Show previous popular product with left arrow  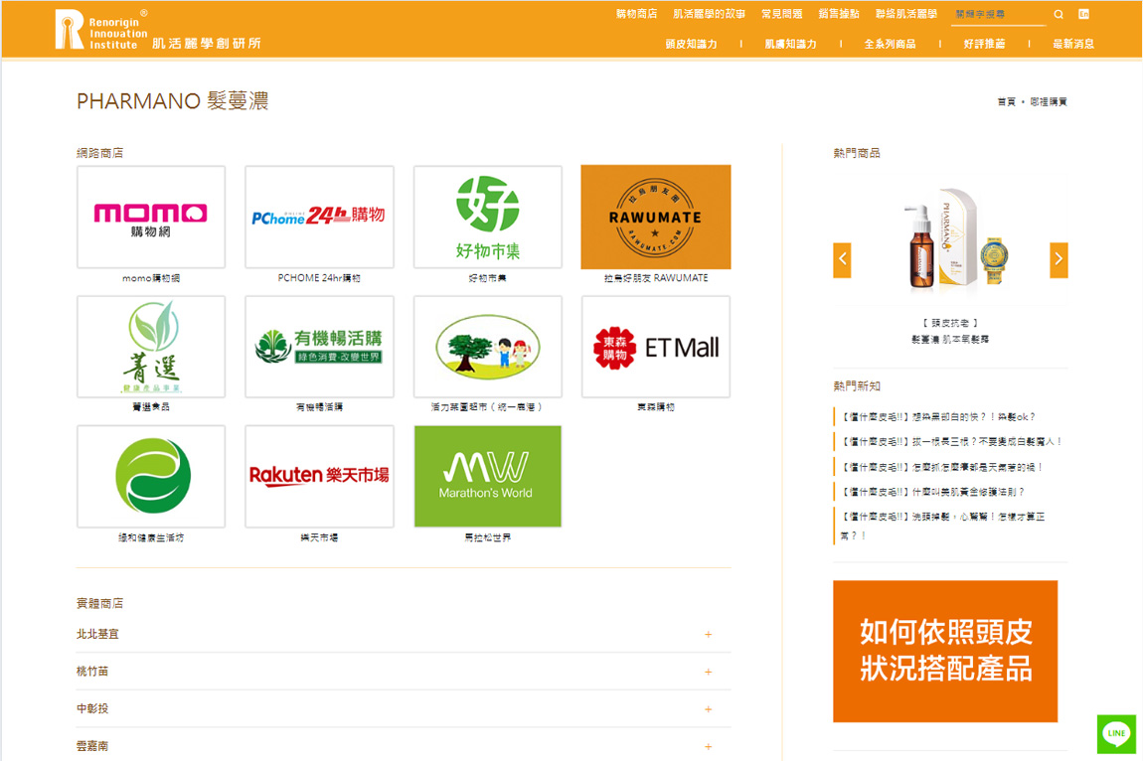(842, 259)
